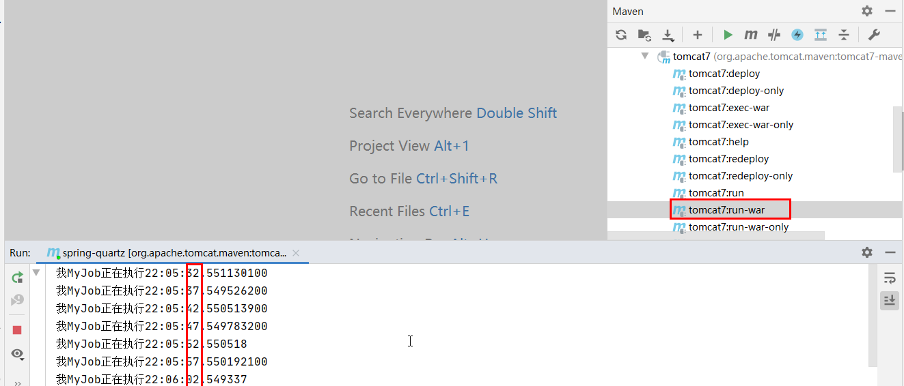Select tomcat7:run-war goal
The width and height of the screenshot is (904, 386).
726,210
